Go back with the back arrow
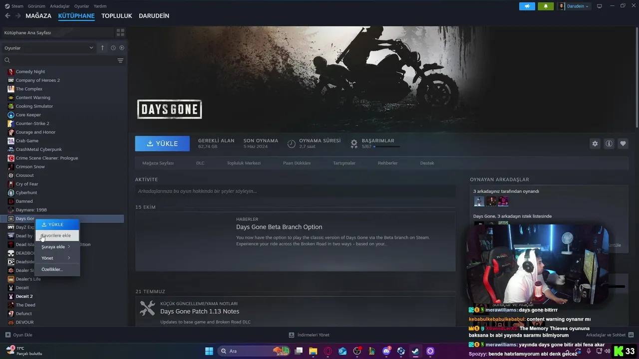 pyautogui.click(x=7, y=16)
